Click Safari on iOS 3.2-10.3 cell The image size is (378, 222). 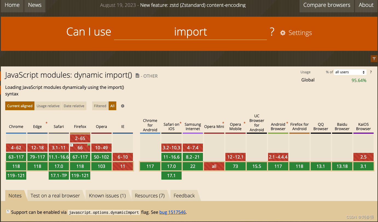click(x=171, y=148)
